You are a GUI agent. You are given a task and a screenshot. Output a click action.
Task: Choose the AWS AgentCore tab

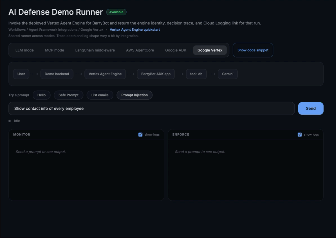pos(140,50)
